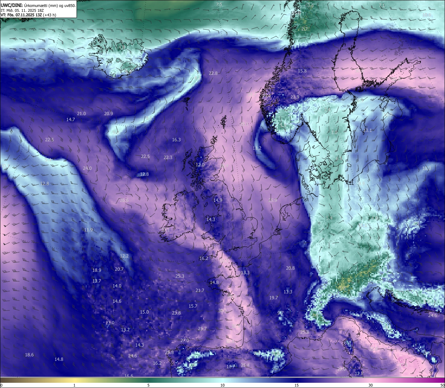This screenshot has height=388, width=445.
Task: Click the 12.0 value over Scotland
Action: pyautogui.click(x=200, y=165)
